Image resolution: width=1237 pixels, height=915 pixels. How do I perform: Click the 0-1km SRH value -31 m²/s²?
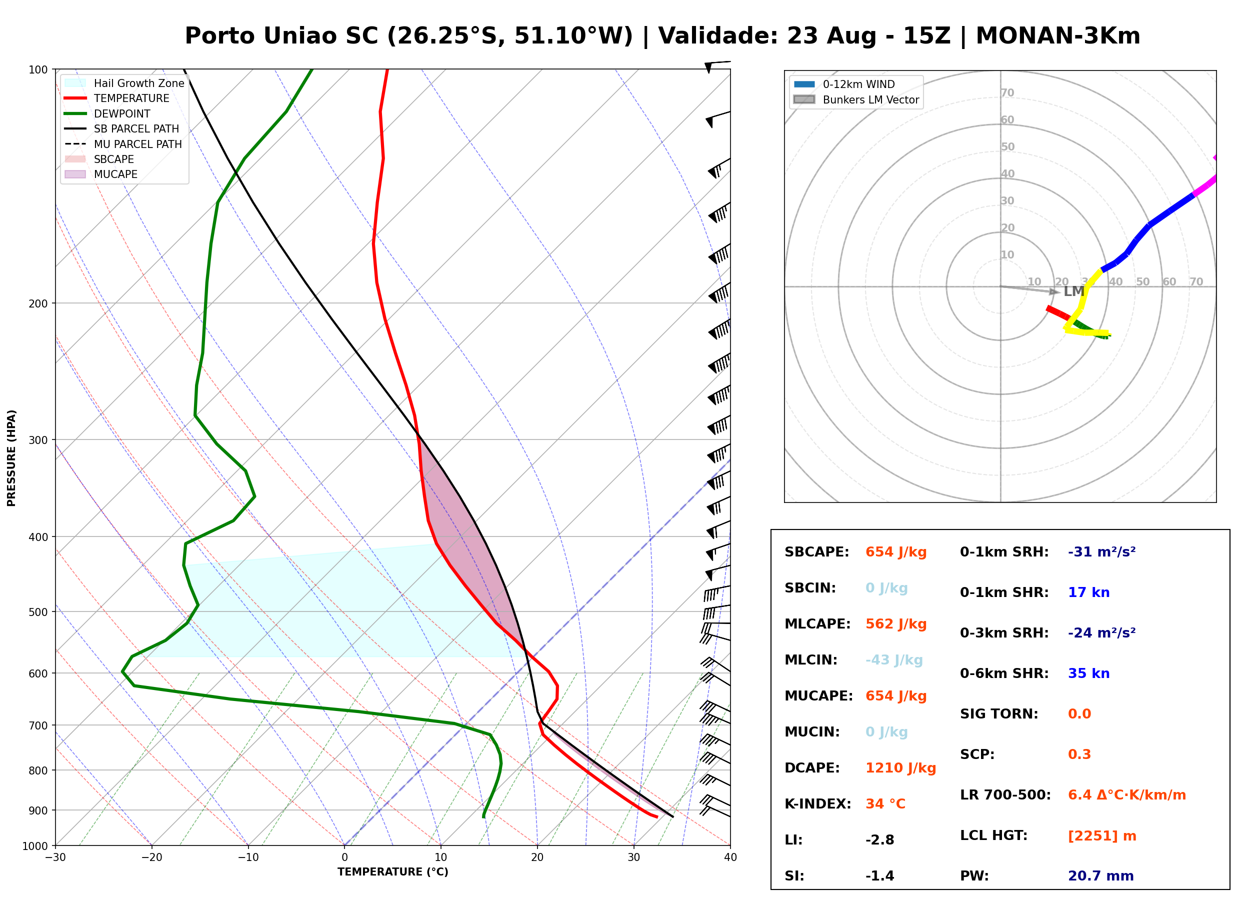[1102, 552]
